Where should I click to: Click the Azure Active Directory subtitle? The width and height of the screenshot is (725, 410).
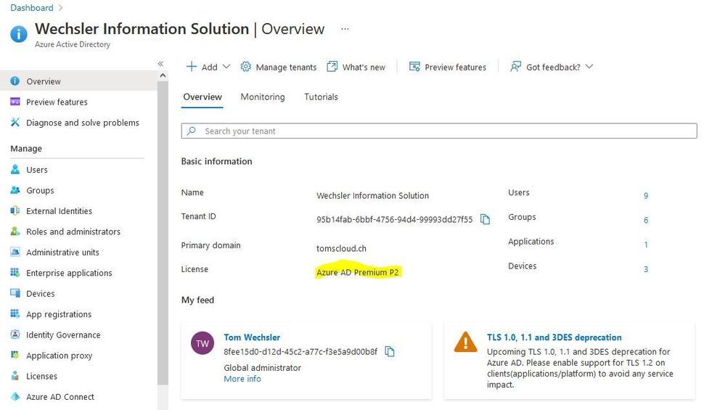click(x=73, y=44)
